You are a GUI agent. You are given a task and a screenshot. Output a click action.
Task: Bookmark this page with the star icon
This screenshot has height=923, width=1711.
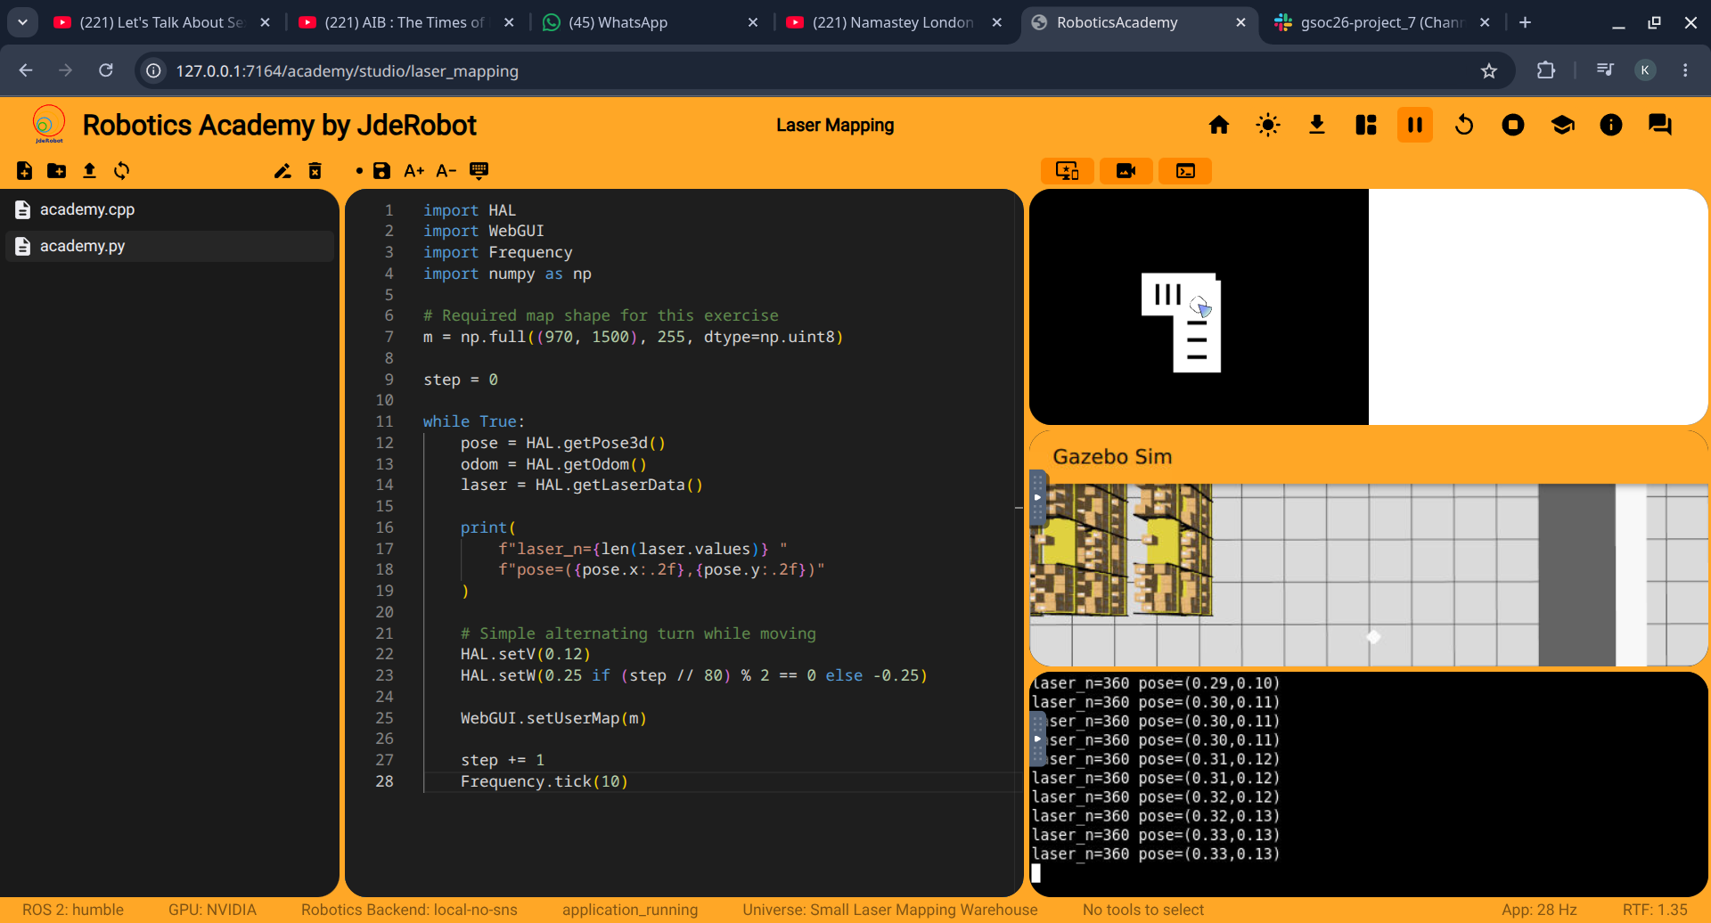click(x=1488, y=71)
